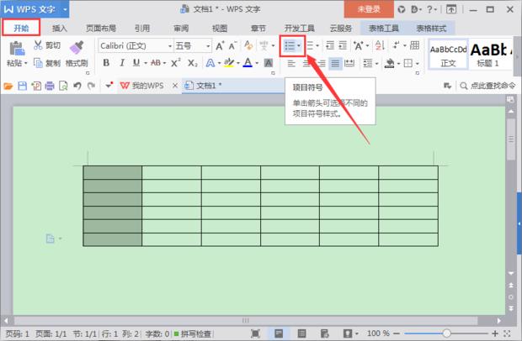Open the font color A dropdown arrow

click(257, 63)
